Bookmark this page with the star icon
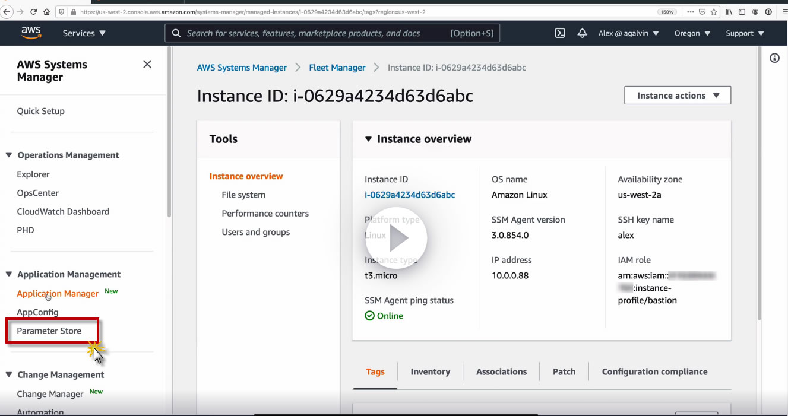 pos(714,12)
